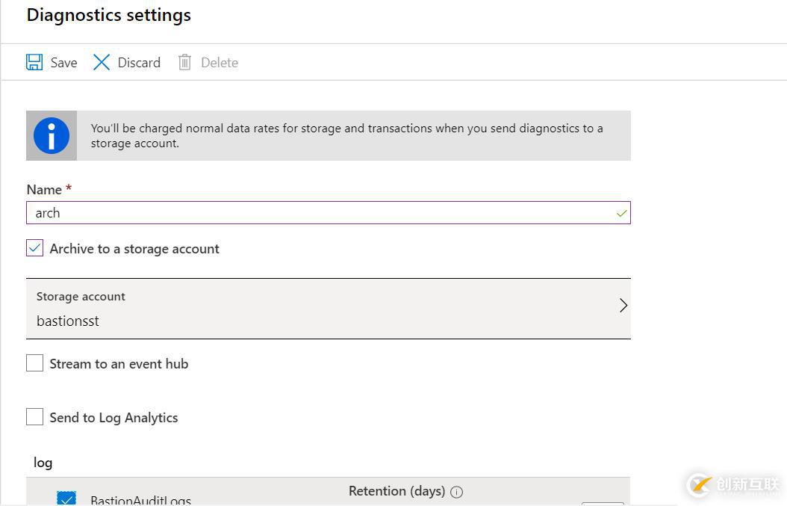Image resolution: width=787 pixels, height=506 pixels.
Task: Click the data rates charge notice text
Action: coord(347,135)
